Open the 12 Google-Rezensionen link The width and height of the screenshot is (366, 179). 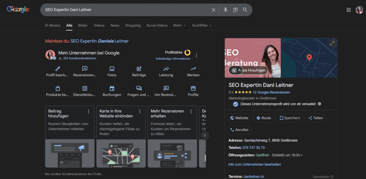[271, 92]
